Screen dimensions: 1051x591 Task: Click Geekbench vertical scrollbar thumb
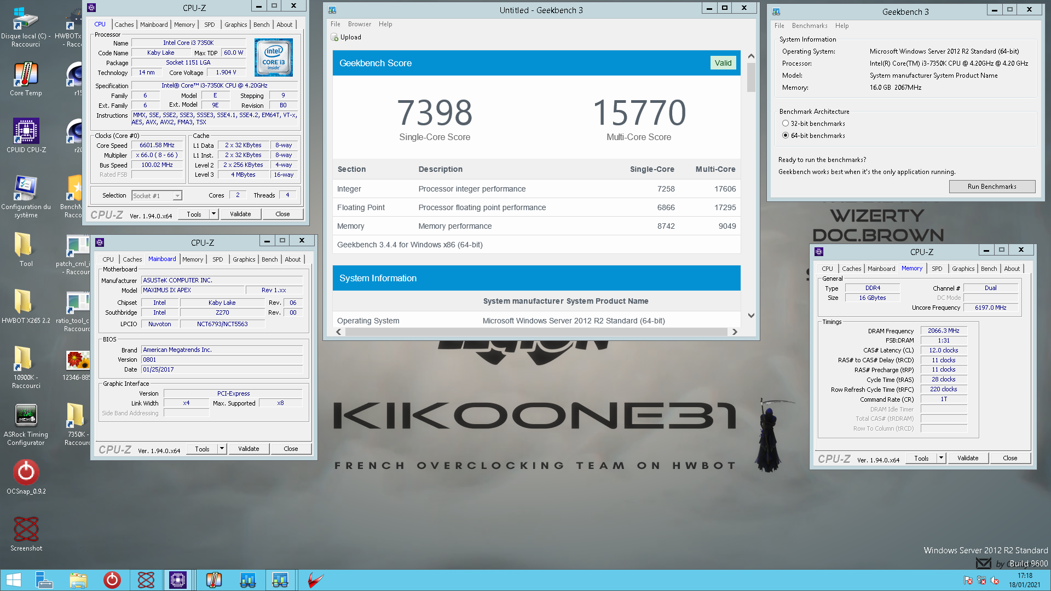[x=751, y=78]
